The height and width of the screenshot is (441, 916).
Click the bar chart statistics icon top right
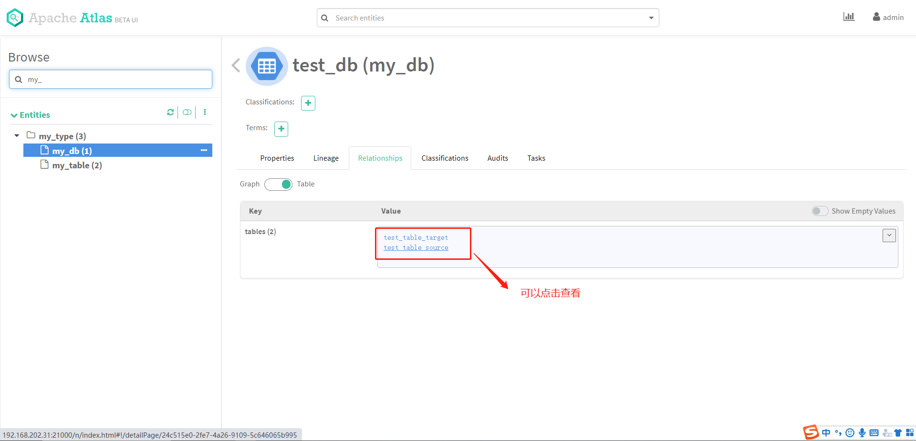[x=849, y=16]
